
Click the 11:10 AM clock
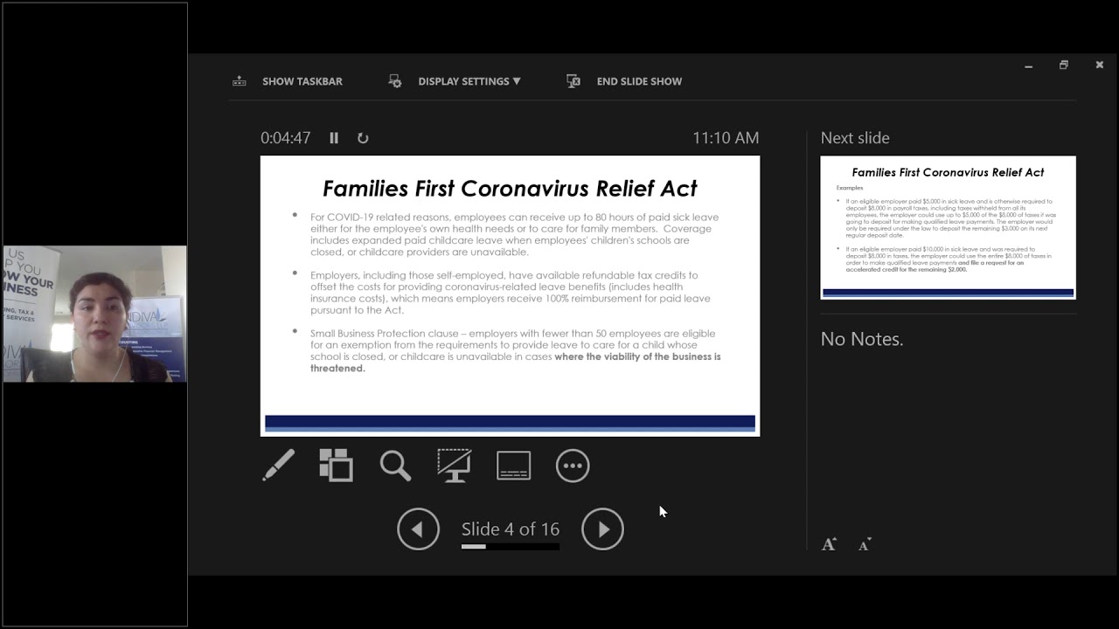tap(726, 138)
